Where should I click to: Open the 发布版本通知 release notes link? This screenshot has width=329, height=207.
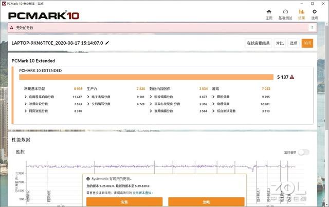142,193
